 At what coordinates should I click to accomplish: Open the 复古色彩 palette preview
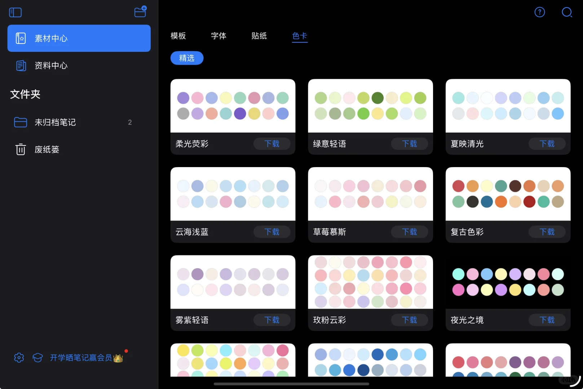[x=508, y=194]
